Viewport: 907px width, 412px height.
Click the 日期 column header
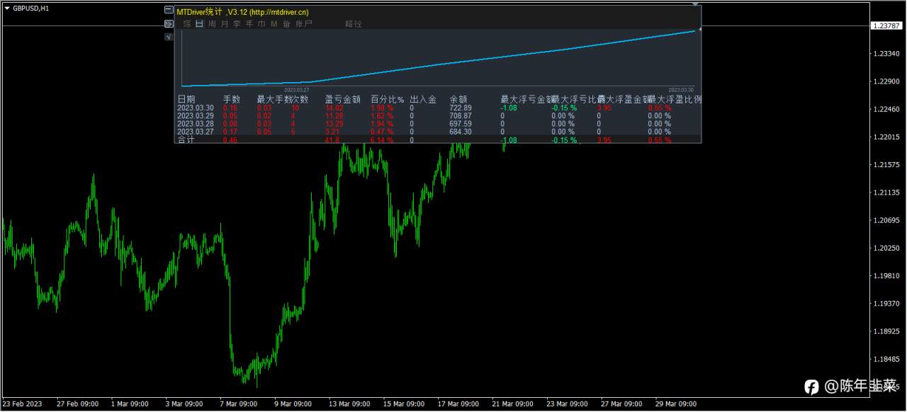(186, 100)
